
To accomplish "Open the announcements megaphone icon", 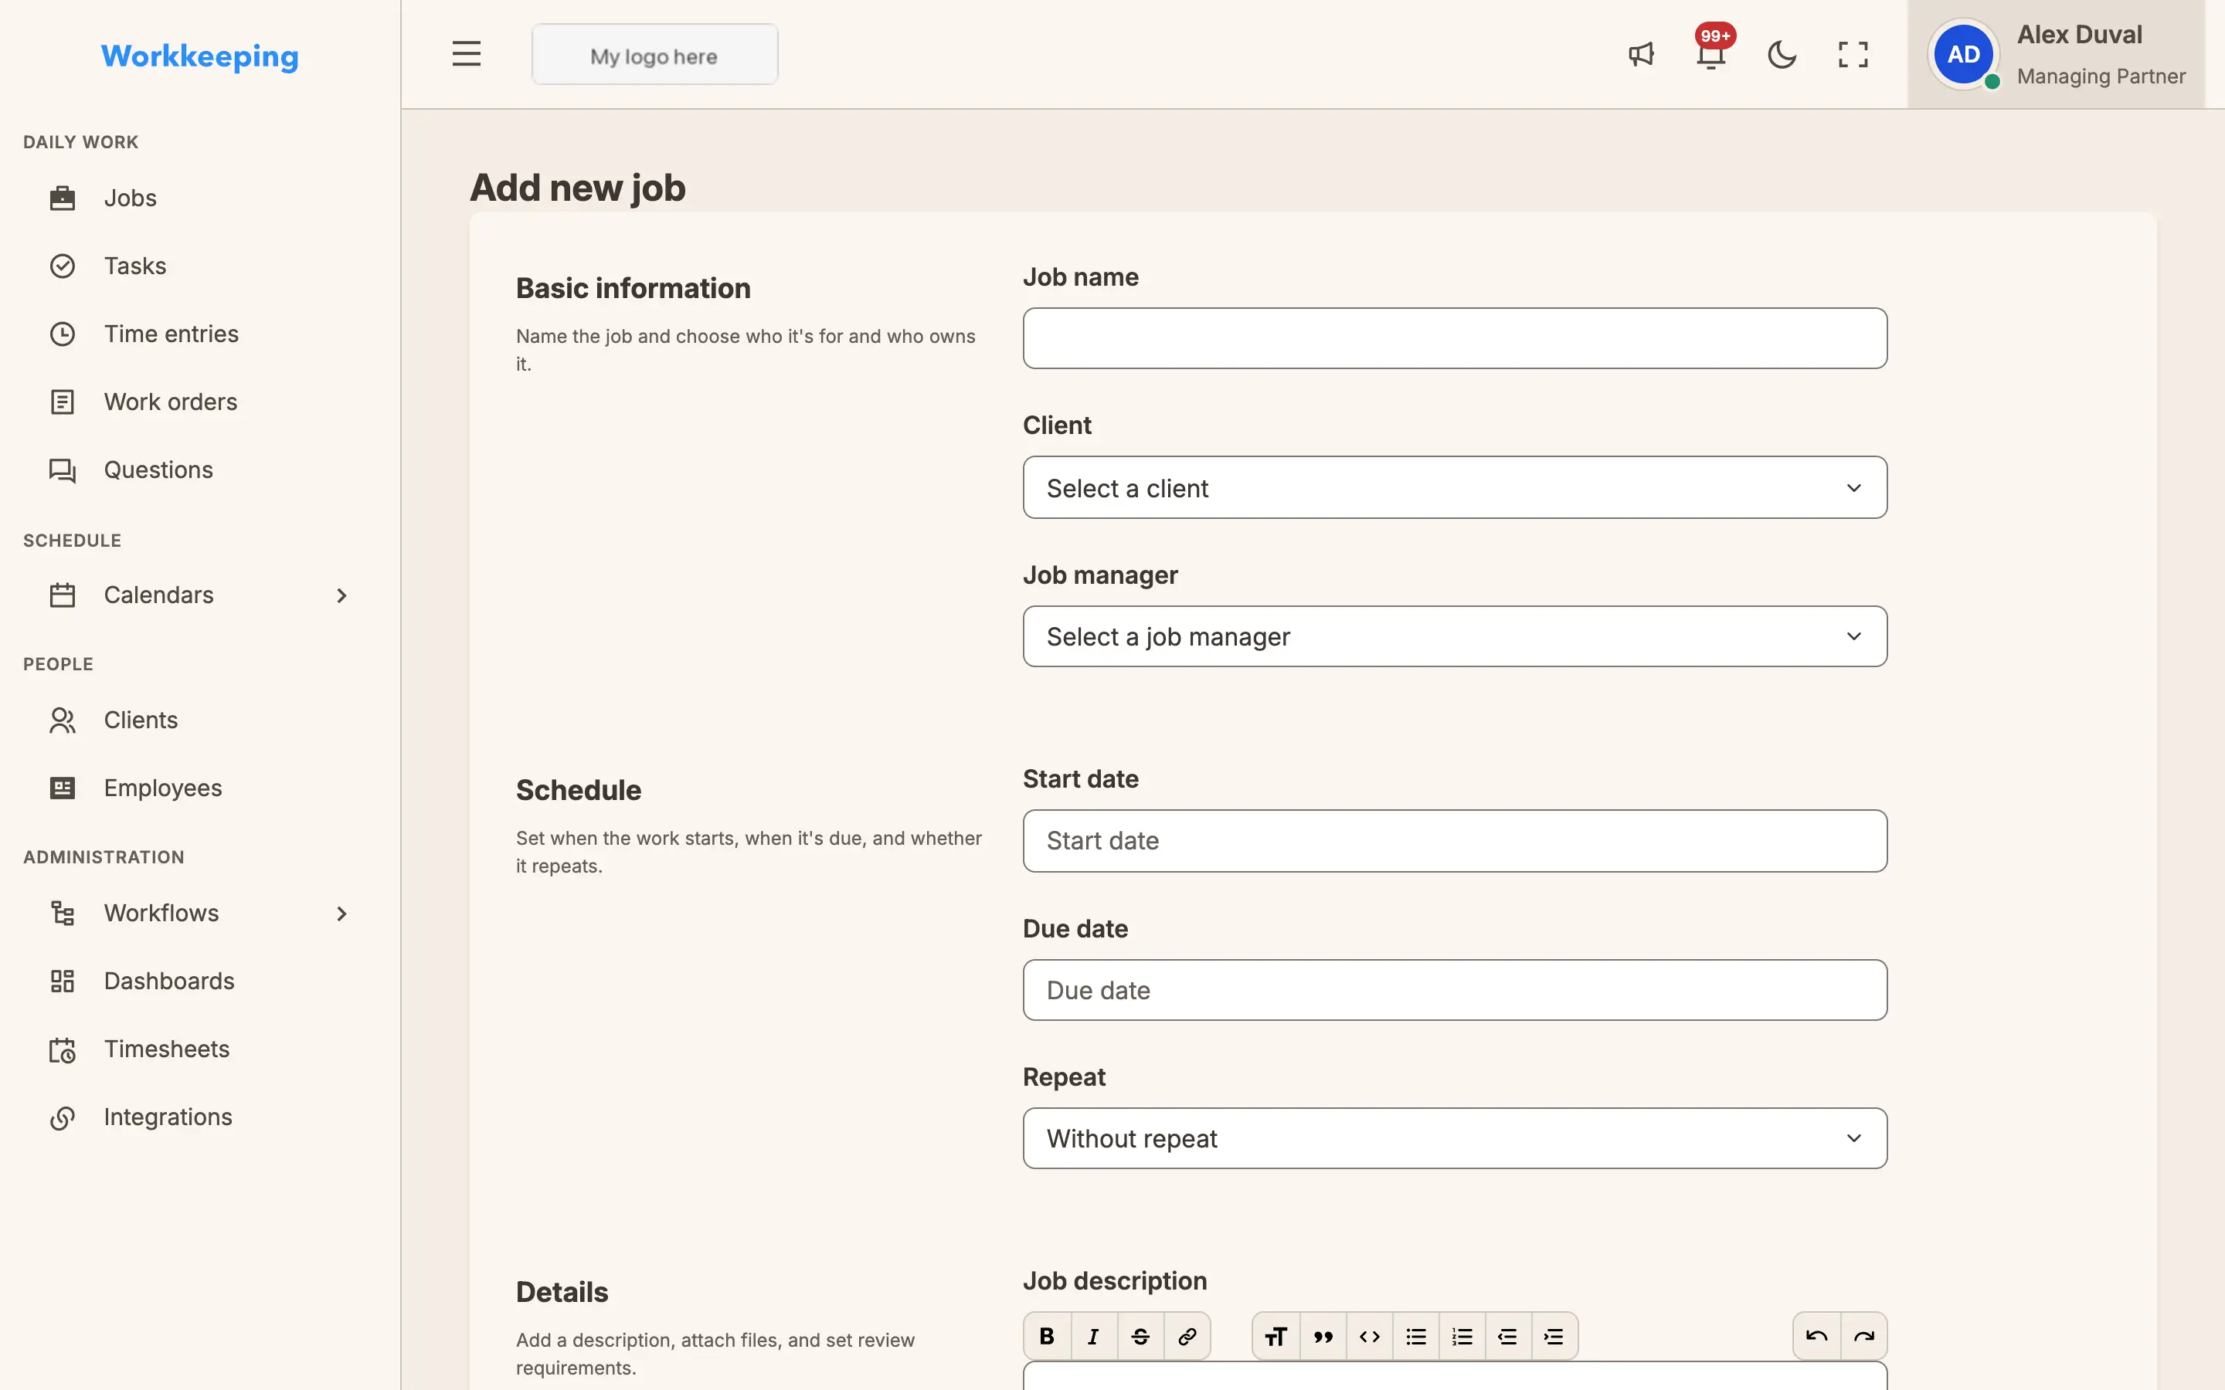I will coord(1641,54).
